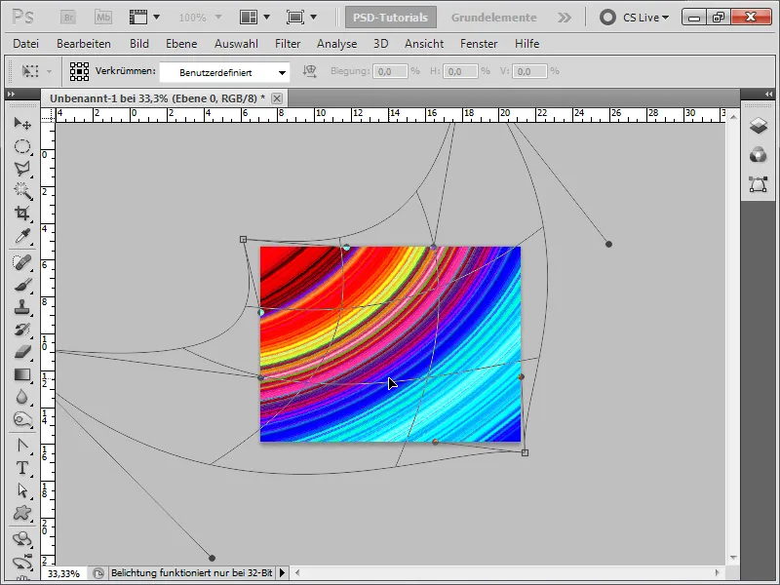Image resolution: width=780 pixels, height=585 pixels.
Task: Select the Move tool
Action: pyautogui.click(x=22, y=123)
